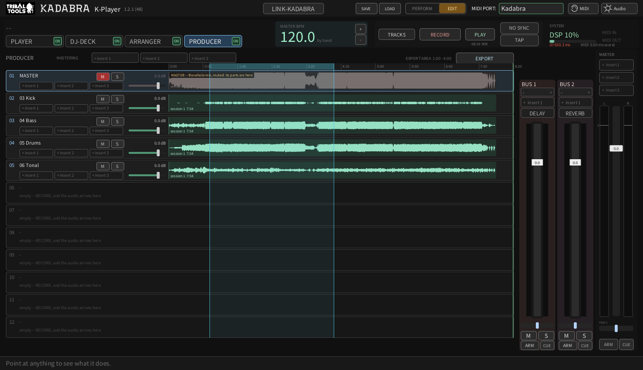
Task: Open the BUS 1 routing dropdown
Action: point(537,92)
